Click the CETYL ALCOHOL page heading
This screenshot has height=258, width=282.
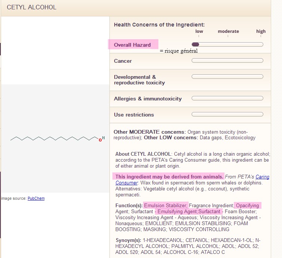[32, 7]
